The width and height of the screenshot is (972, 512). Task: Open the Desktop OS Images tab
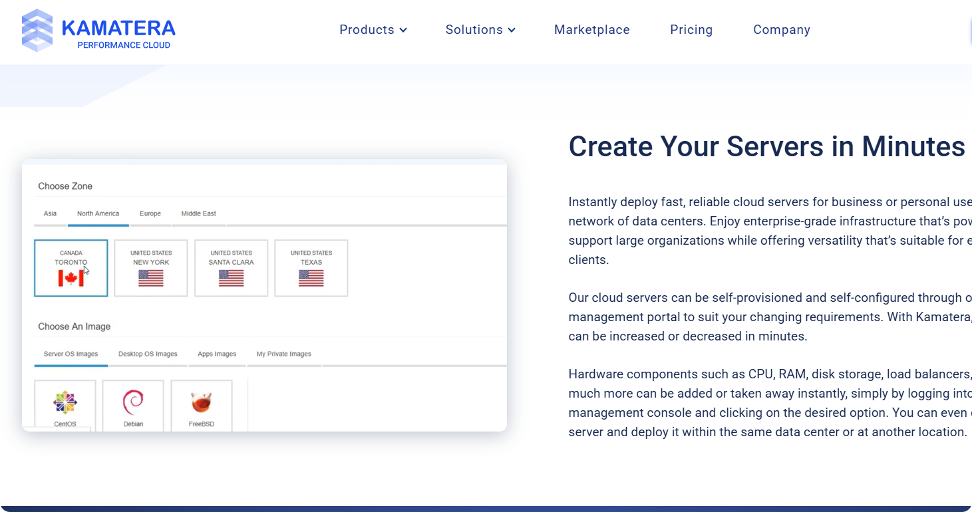coord(148,354)
